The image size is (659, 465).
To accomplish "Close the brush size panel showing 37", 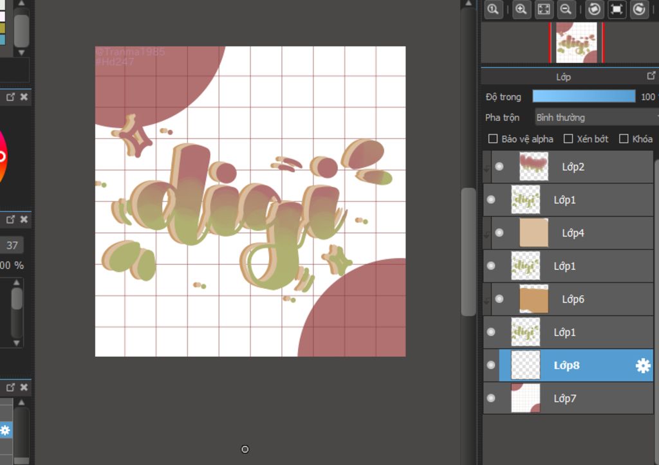I will click(x=24, y=219).
